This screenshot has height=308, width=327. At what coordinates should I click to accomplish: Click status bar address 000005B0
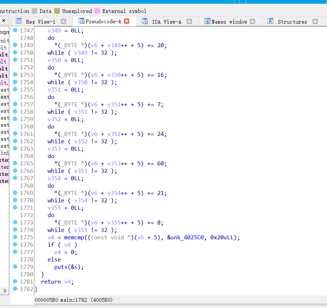46,300
